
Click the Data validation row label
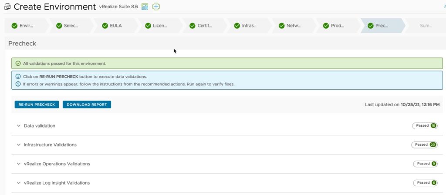point(40,126)
